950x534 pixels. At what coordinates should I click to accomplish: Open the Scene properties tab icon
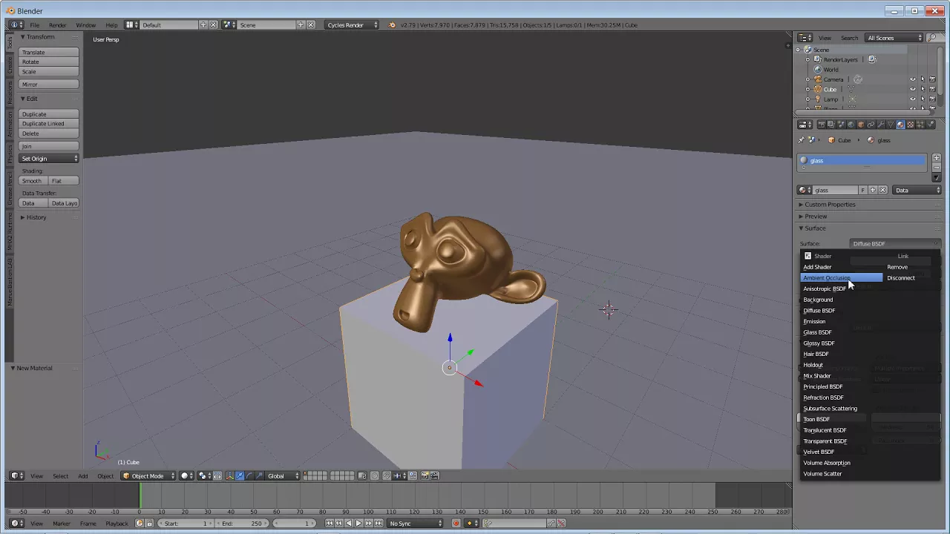pyautogui.click(x=841, y=125)
